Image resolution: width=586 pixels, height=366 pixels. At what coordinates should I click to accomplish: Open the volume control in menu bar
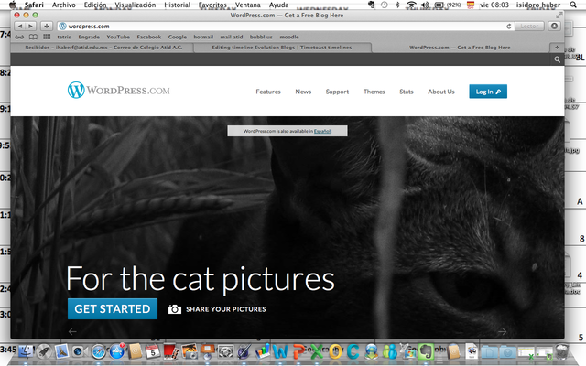point(425,5)
